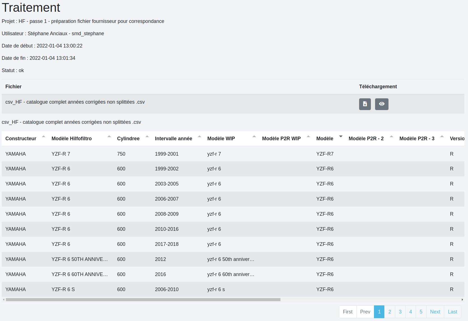Image resolution: width=468 pixels, height=321 pixels.
Task: Click the Next pagination button
Action: tap(435, 312)
